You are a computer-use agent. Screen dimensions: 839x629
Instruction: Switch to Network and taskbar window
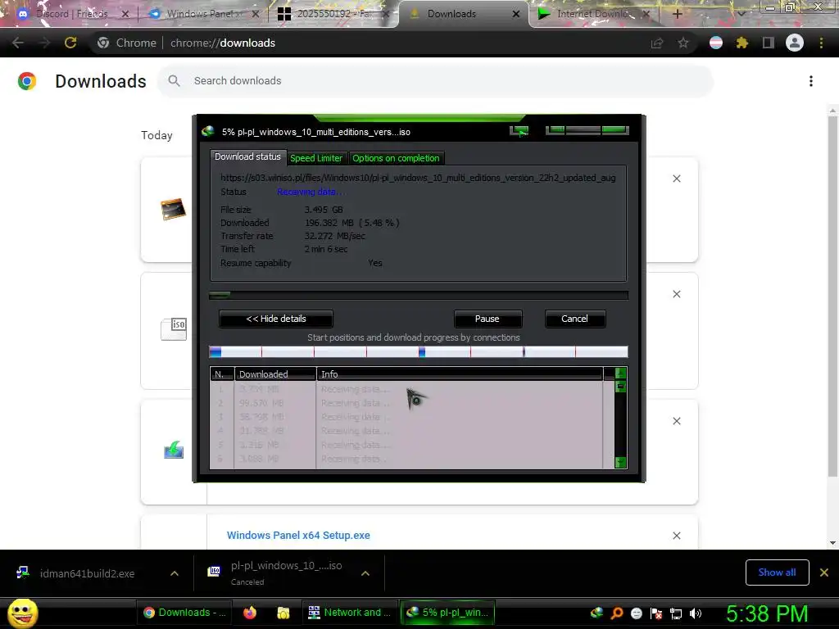(350, 613)
